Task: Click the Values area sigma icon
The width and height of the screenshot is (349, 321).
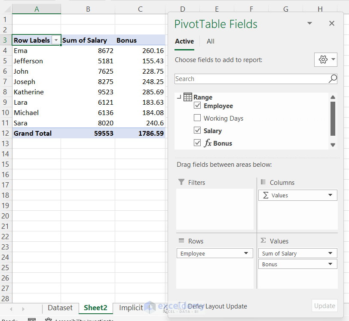Action: coord(262,241)
